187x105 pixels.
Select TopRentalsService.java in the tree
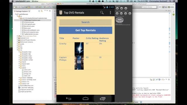31,34
